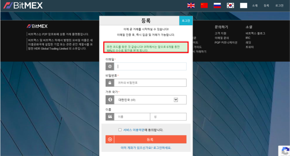Open the 비트멕스 블로그 footer link
This screenshot has height=156, width=290.
pos(255,33)
